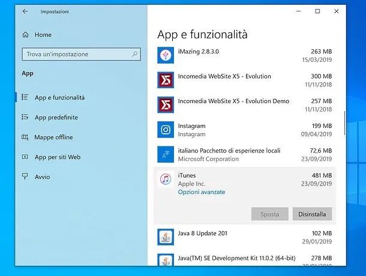This screenshot has height=276, width=366.
Task: Click the App predefinite icon
Action: click(25, 117)
